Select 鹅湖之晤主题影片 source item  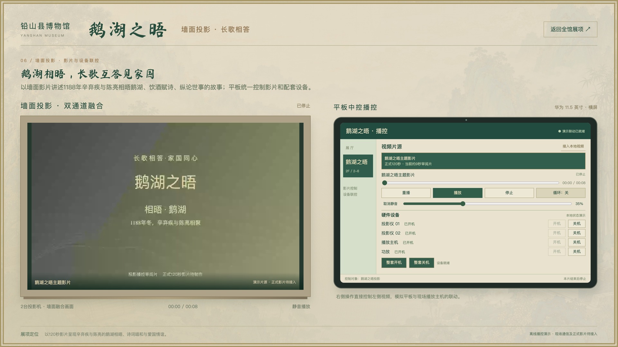[x=483, y=161]
